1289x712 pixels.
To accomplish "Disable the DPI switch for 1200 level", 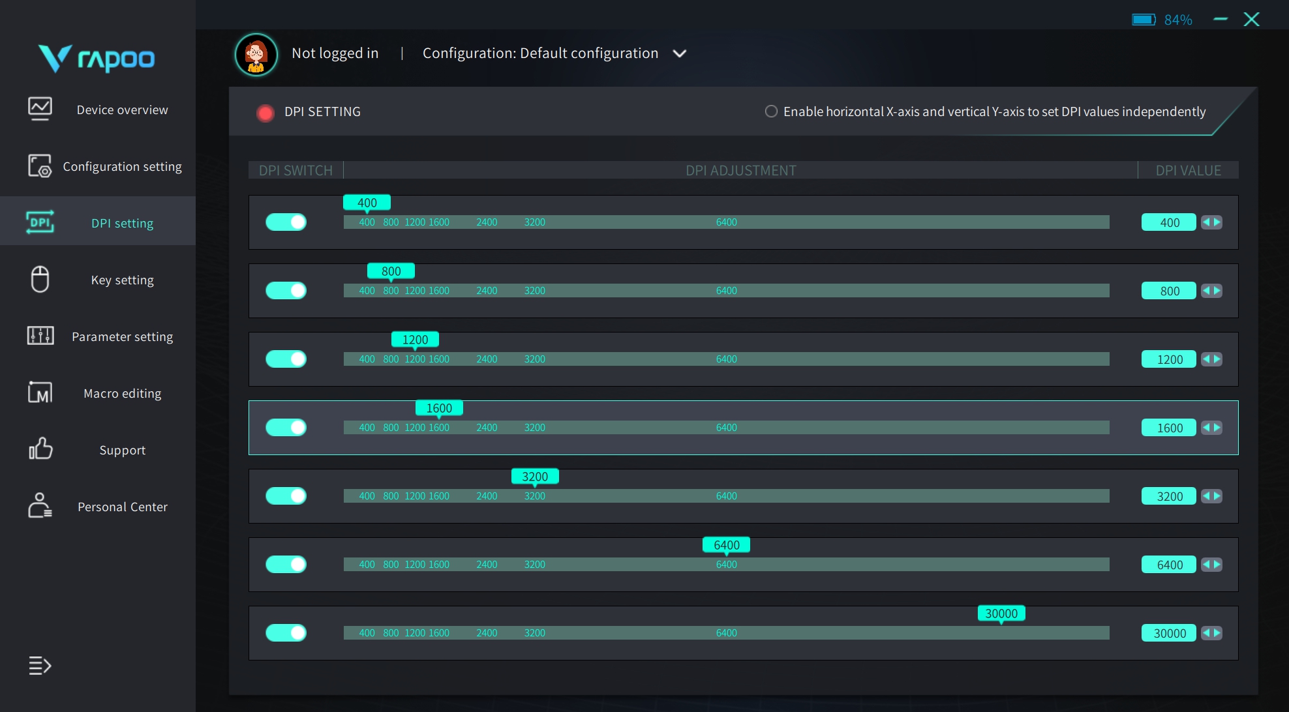I will [286, 359].
